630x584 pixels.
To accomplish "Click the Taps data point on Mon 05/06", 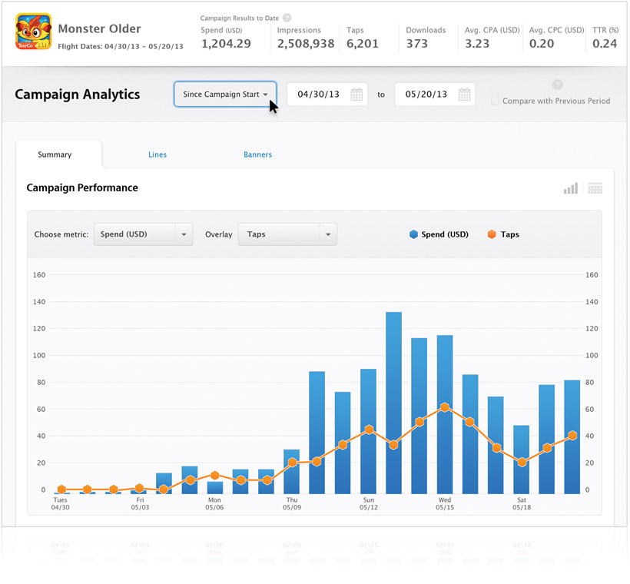I will click(x=215, y=476).
